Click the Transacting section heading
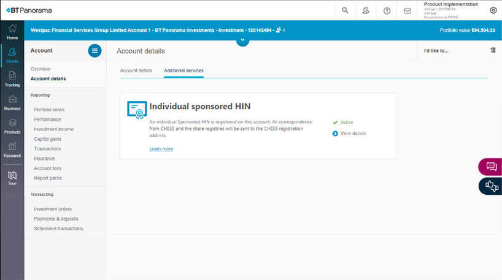 click(x=42, y=194)
